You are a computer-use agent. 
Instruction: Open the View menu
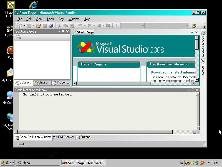tap(39, 19)
